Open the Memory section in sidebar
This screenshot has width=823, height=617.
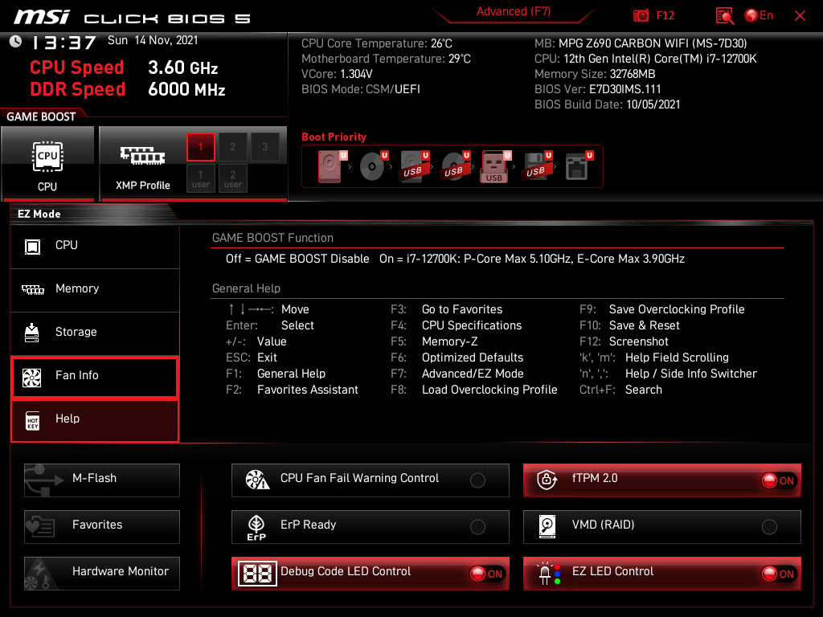95,289
